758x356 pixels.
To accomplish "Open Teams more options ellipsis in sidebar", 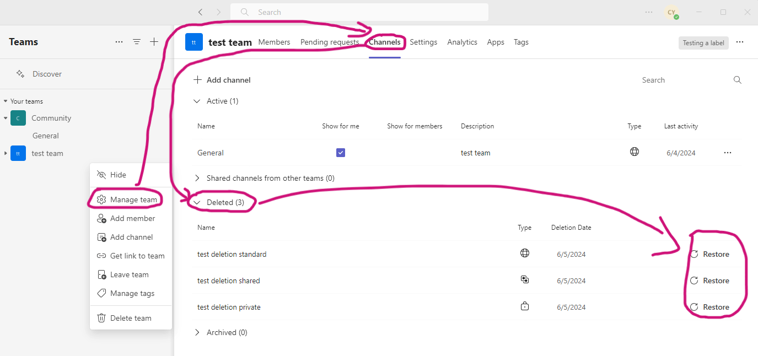I will point(119,42).
